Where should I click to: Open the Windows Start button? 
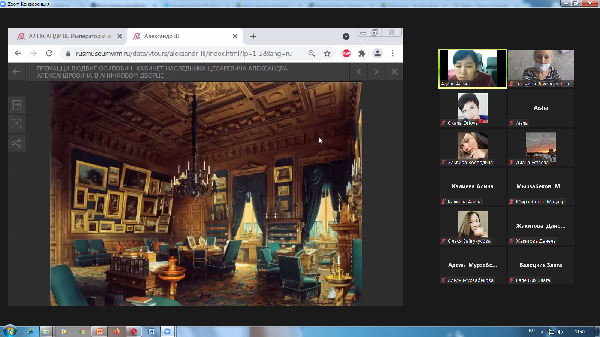coord(10,331)
